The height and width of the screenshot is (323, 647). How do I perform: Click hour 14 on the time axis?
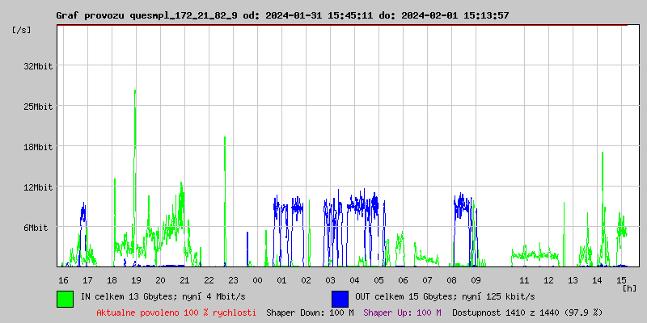click(x=597, y=279)
